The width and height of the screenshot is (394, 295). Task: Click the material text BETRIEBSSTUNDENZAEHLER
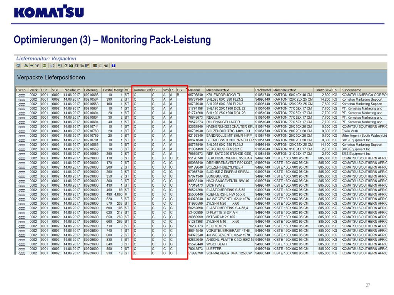click(230, 140)
